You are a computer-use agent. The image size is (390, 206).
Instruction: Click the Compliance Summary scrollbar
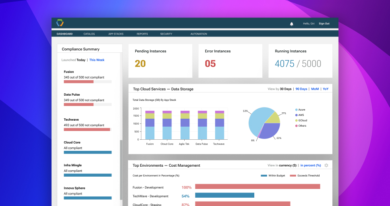click(121, 170)
